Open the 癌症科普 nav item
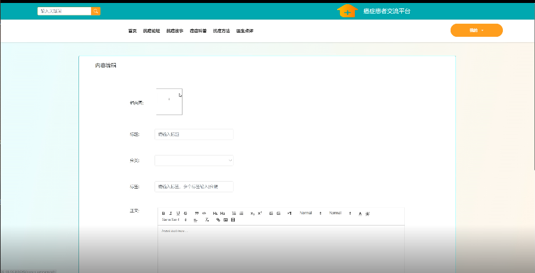The height and width of the screenshot is (273, 535). coord(198,31)
